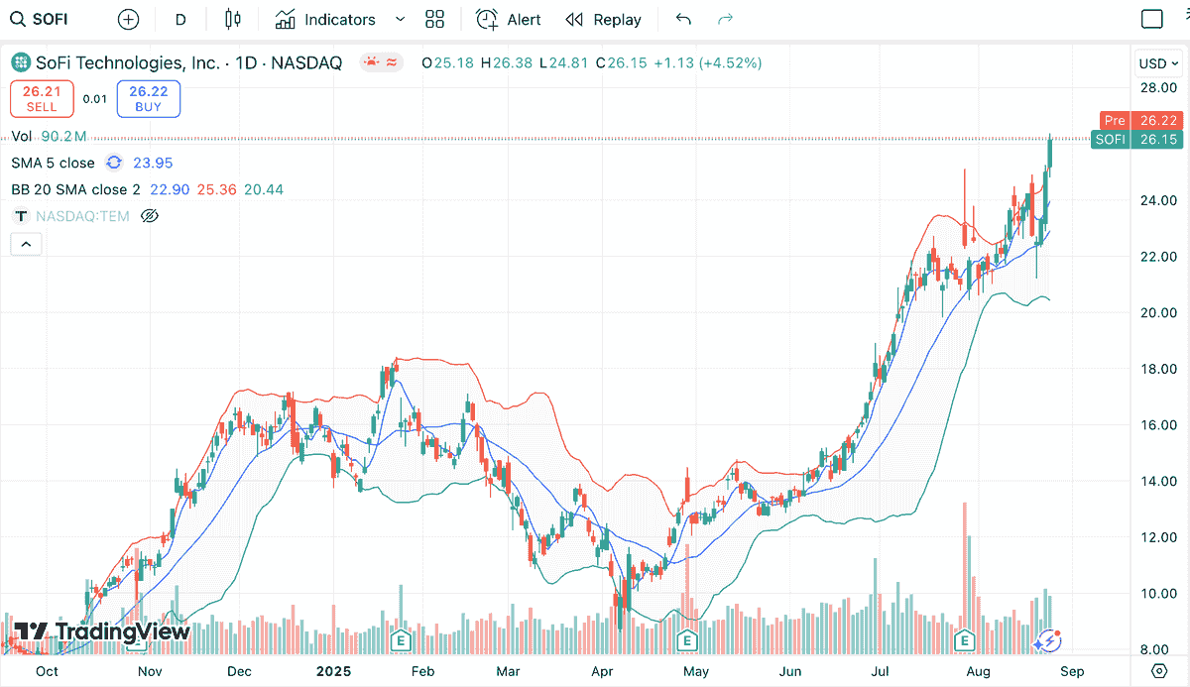Click the Replay rewind icon
This screenshot has width=1190, height=687.
click(574, 20)
